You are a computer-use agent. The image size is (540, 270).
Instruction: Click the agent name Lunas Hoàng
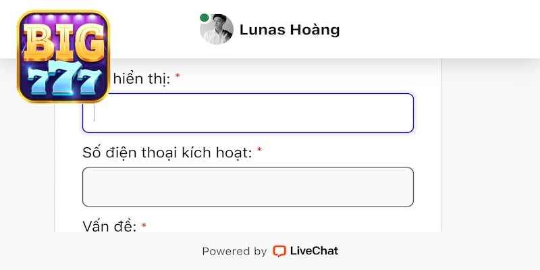tap(290, 30)
